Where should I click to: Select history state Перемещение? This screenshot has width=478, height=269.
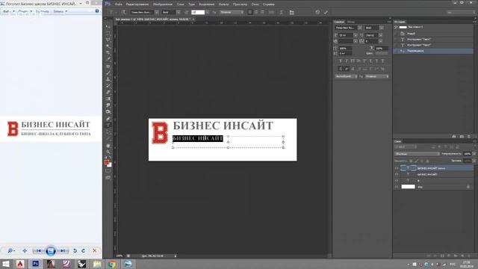[x=433, y=51]
